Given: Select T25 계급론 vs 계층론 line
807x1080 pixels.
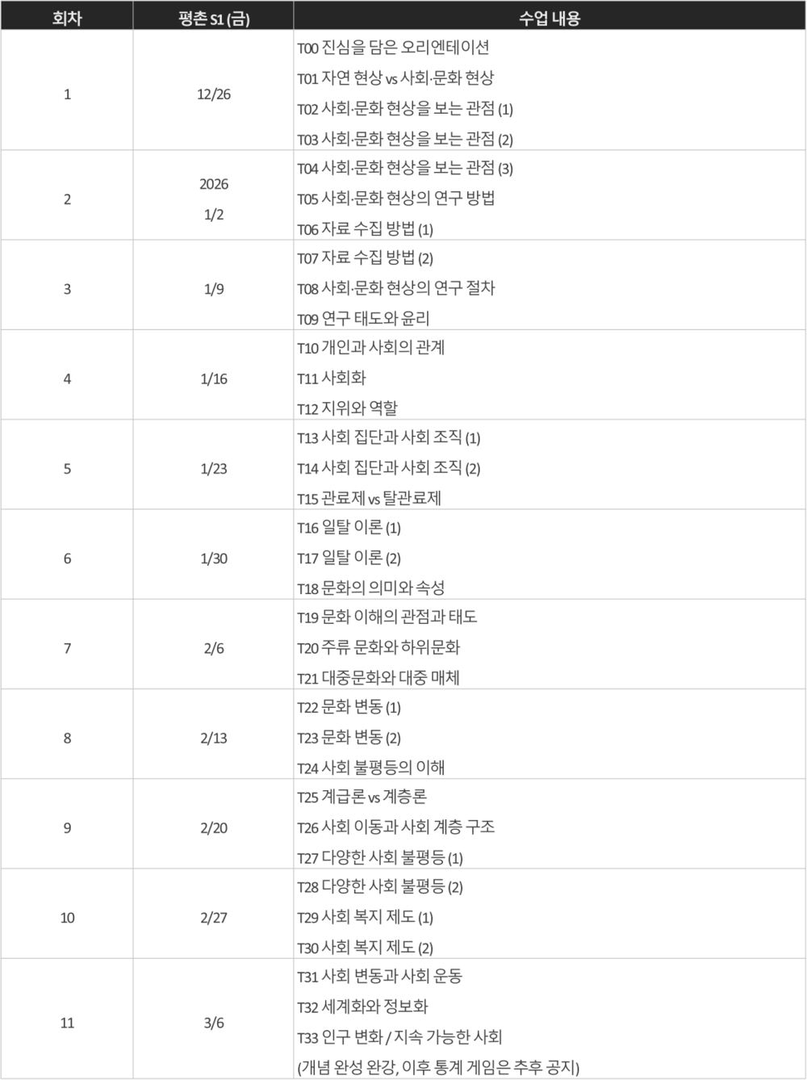Looking at the screenshot, I should click(362, 797).
